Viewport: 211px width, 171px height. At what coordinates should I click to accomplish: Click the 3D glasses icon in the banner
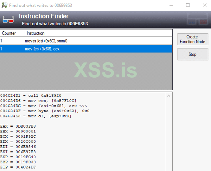pos(8,20)
